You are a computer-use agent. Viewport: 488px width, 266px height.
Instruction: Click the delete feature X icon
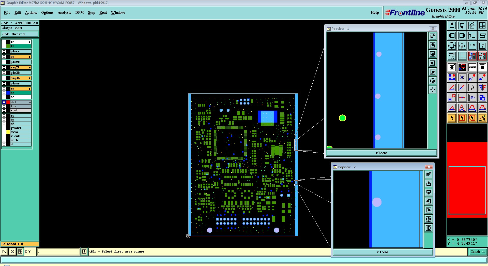[462, 77]
